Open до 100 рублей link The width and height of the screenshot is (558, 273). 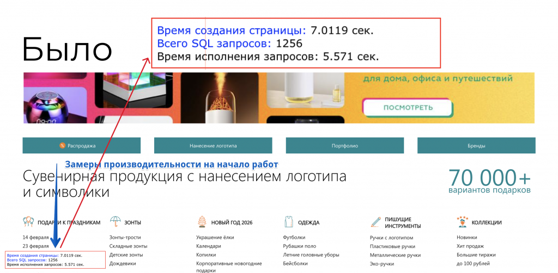pos(474,263)
